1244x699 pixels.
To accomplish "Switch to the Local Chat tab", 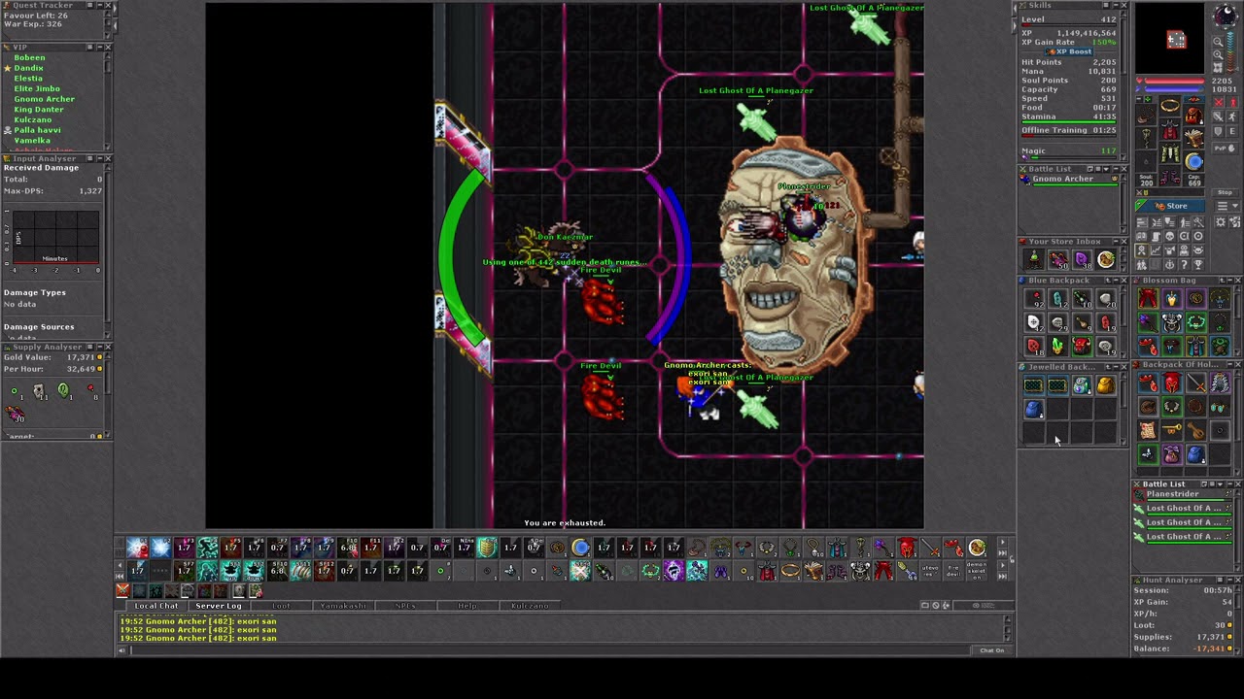I will click(155, 606).
